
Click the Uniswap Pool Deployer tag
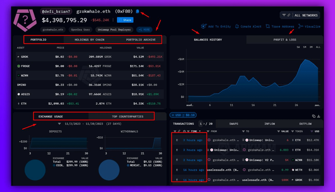pyautogui.click(x=114, y=30)
